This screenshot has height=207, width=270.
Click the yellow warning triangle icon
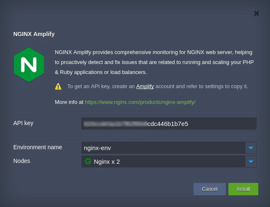(x=58, y=86)
